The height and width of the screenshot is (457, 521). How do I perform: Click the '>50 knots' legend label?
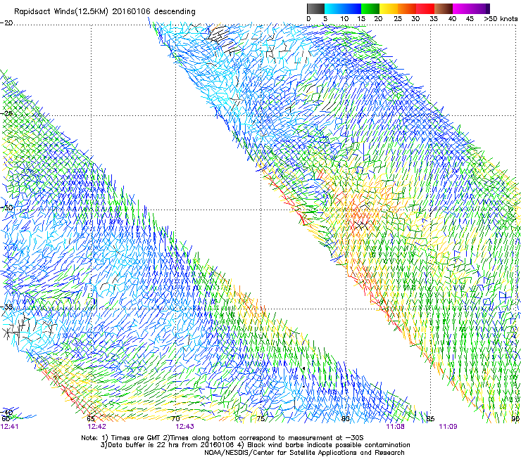501,19
